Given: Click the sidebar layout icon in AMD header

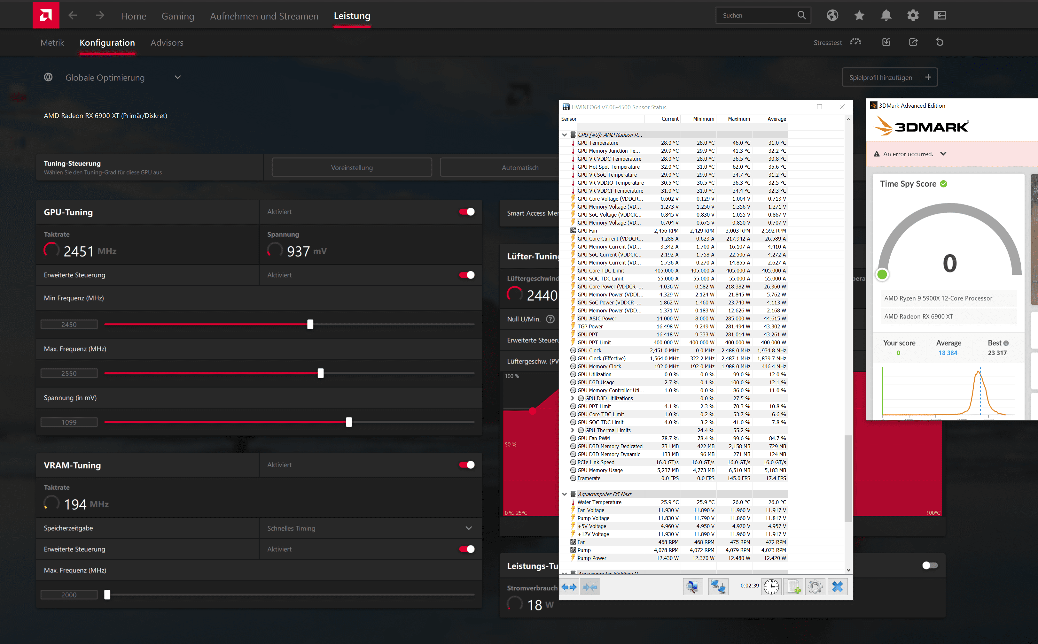Looking at the screenshot, I should tap(940, 15).
